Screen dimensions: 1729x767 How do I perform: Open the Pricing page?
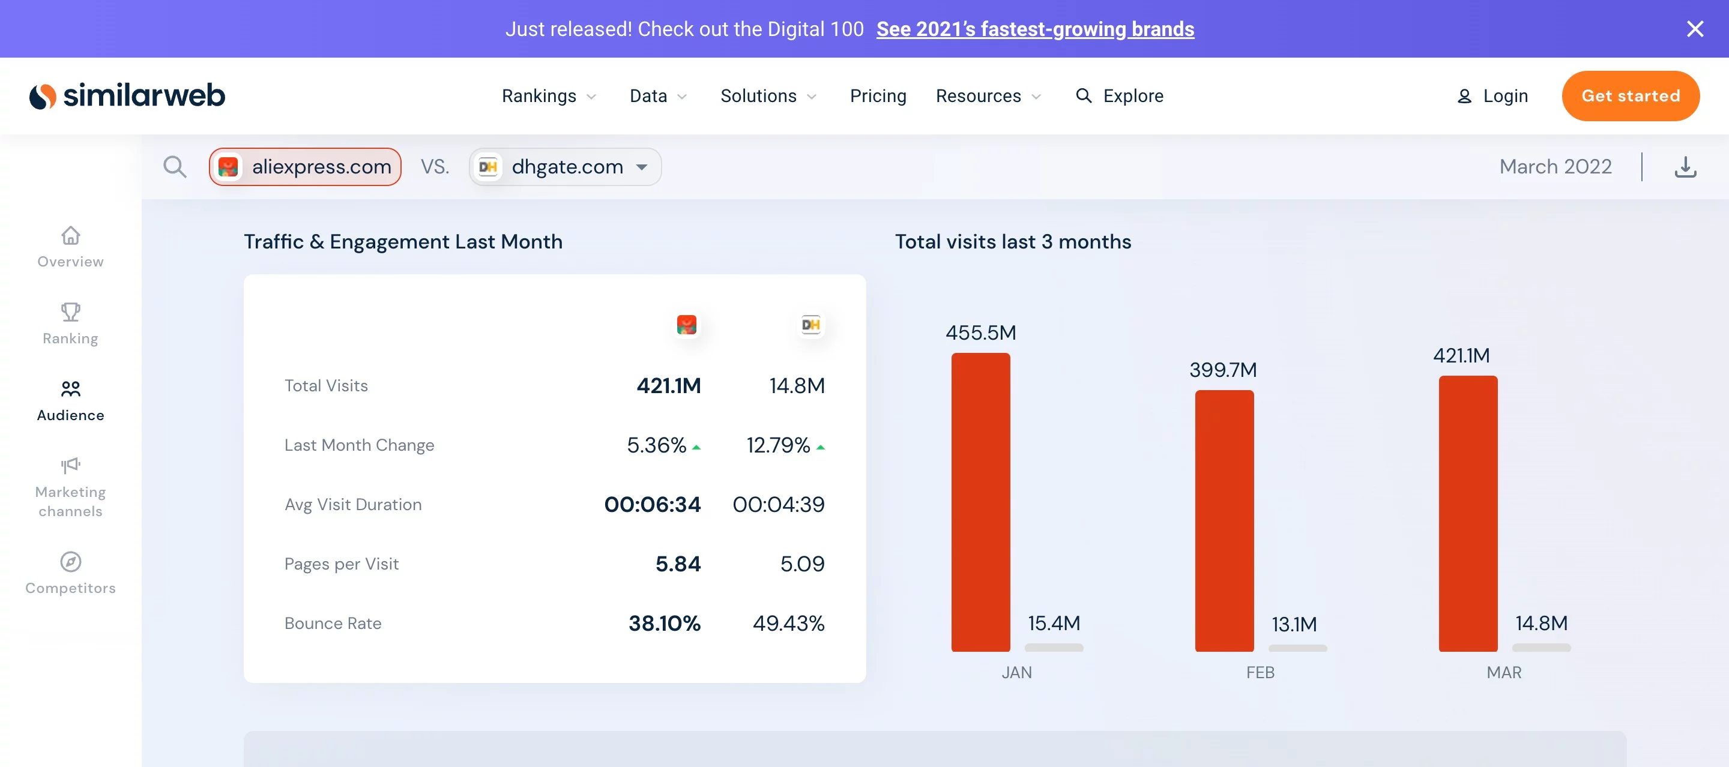pos(878,96)
